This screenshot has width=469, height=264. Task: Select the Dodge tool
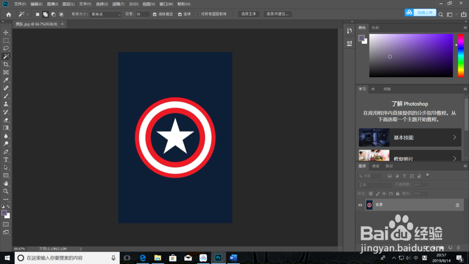[x=6, y=144]
